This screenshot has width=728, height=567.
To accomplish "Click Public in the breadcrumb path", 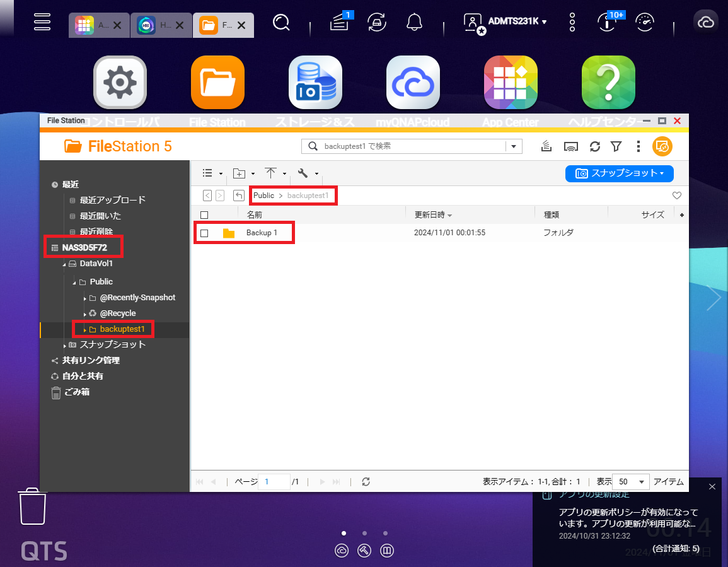I will (x=263, y=196).
